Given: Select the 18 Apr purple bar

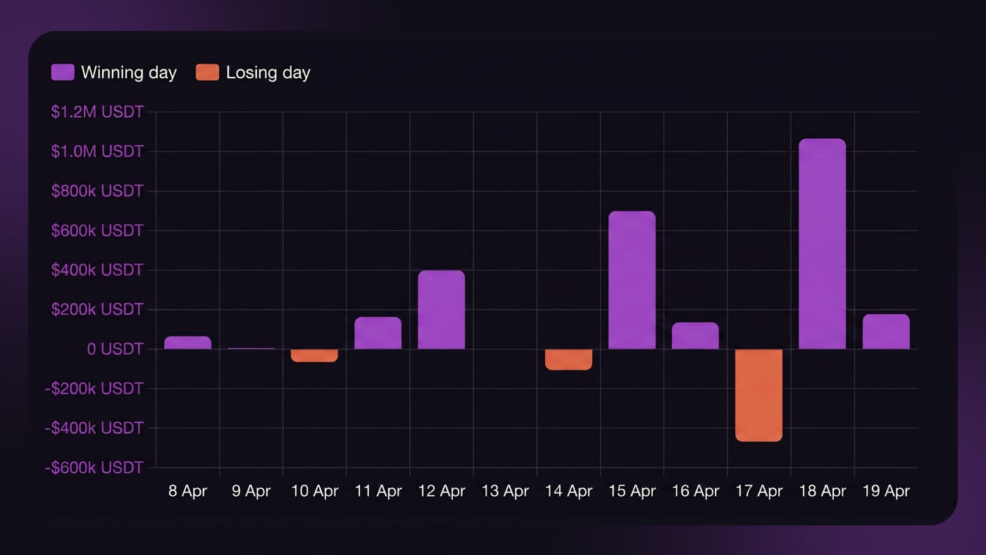Looking at the screenshot, I should tap(822, 244).
